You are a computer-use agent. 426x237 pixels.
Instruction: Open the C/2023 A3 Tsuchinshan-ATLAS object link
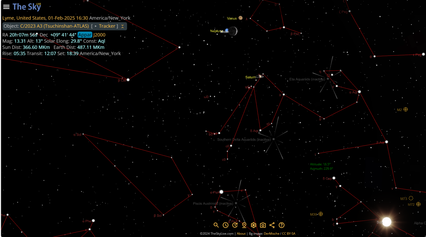click(54, 26)
